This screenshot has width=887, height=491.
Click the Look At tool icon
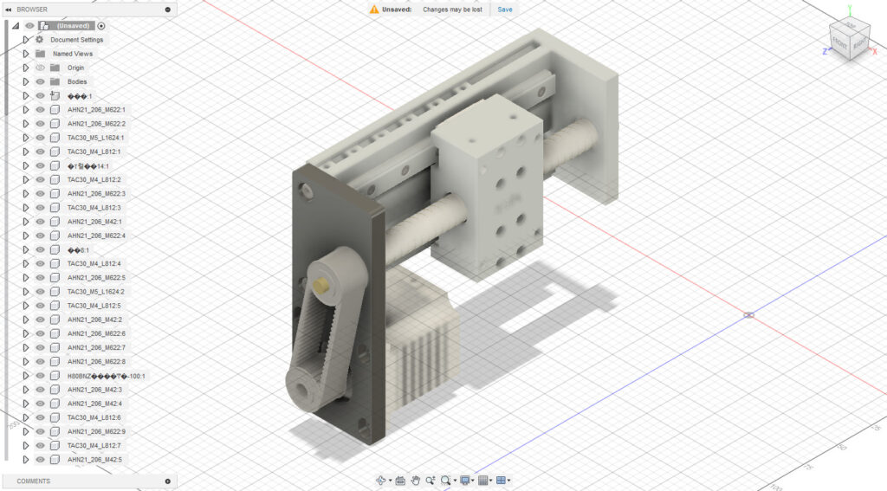coord(400,480)
